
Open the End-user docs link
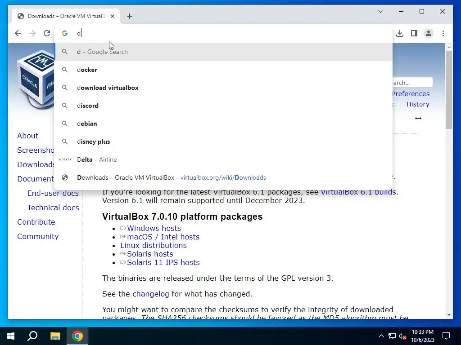pos(53,193)
